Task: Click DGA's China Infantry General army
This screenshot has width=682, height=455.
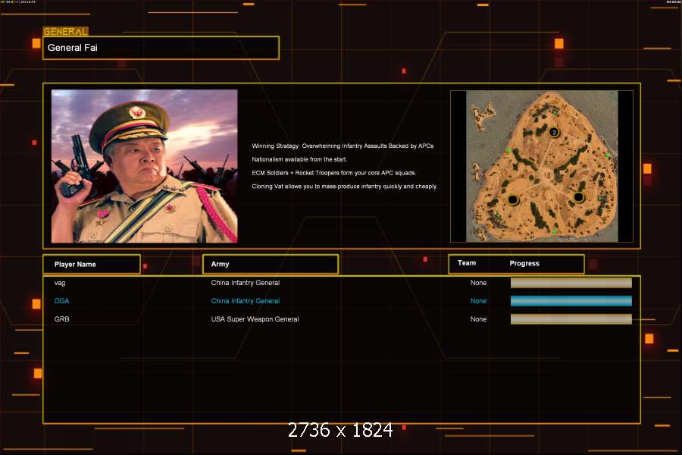Action: click(246, 301)
